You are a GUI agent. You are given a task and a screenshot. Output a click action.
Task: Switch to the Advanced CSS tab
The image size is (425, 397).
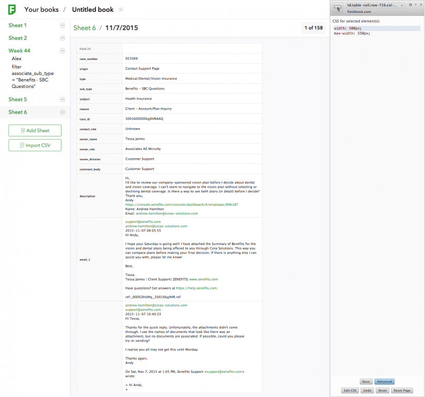pyautogui.click(x=384, y=381)
